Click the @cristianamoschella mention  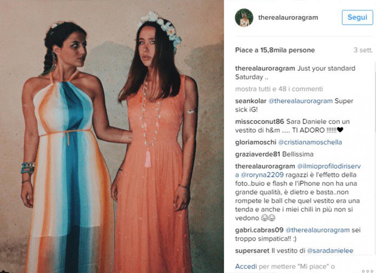click(x=310, y=142)
